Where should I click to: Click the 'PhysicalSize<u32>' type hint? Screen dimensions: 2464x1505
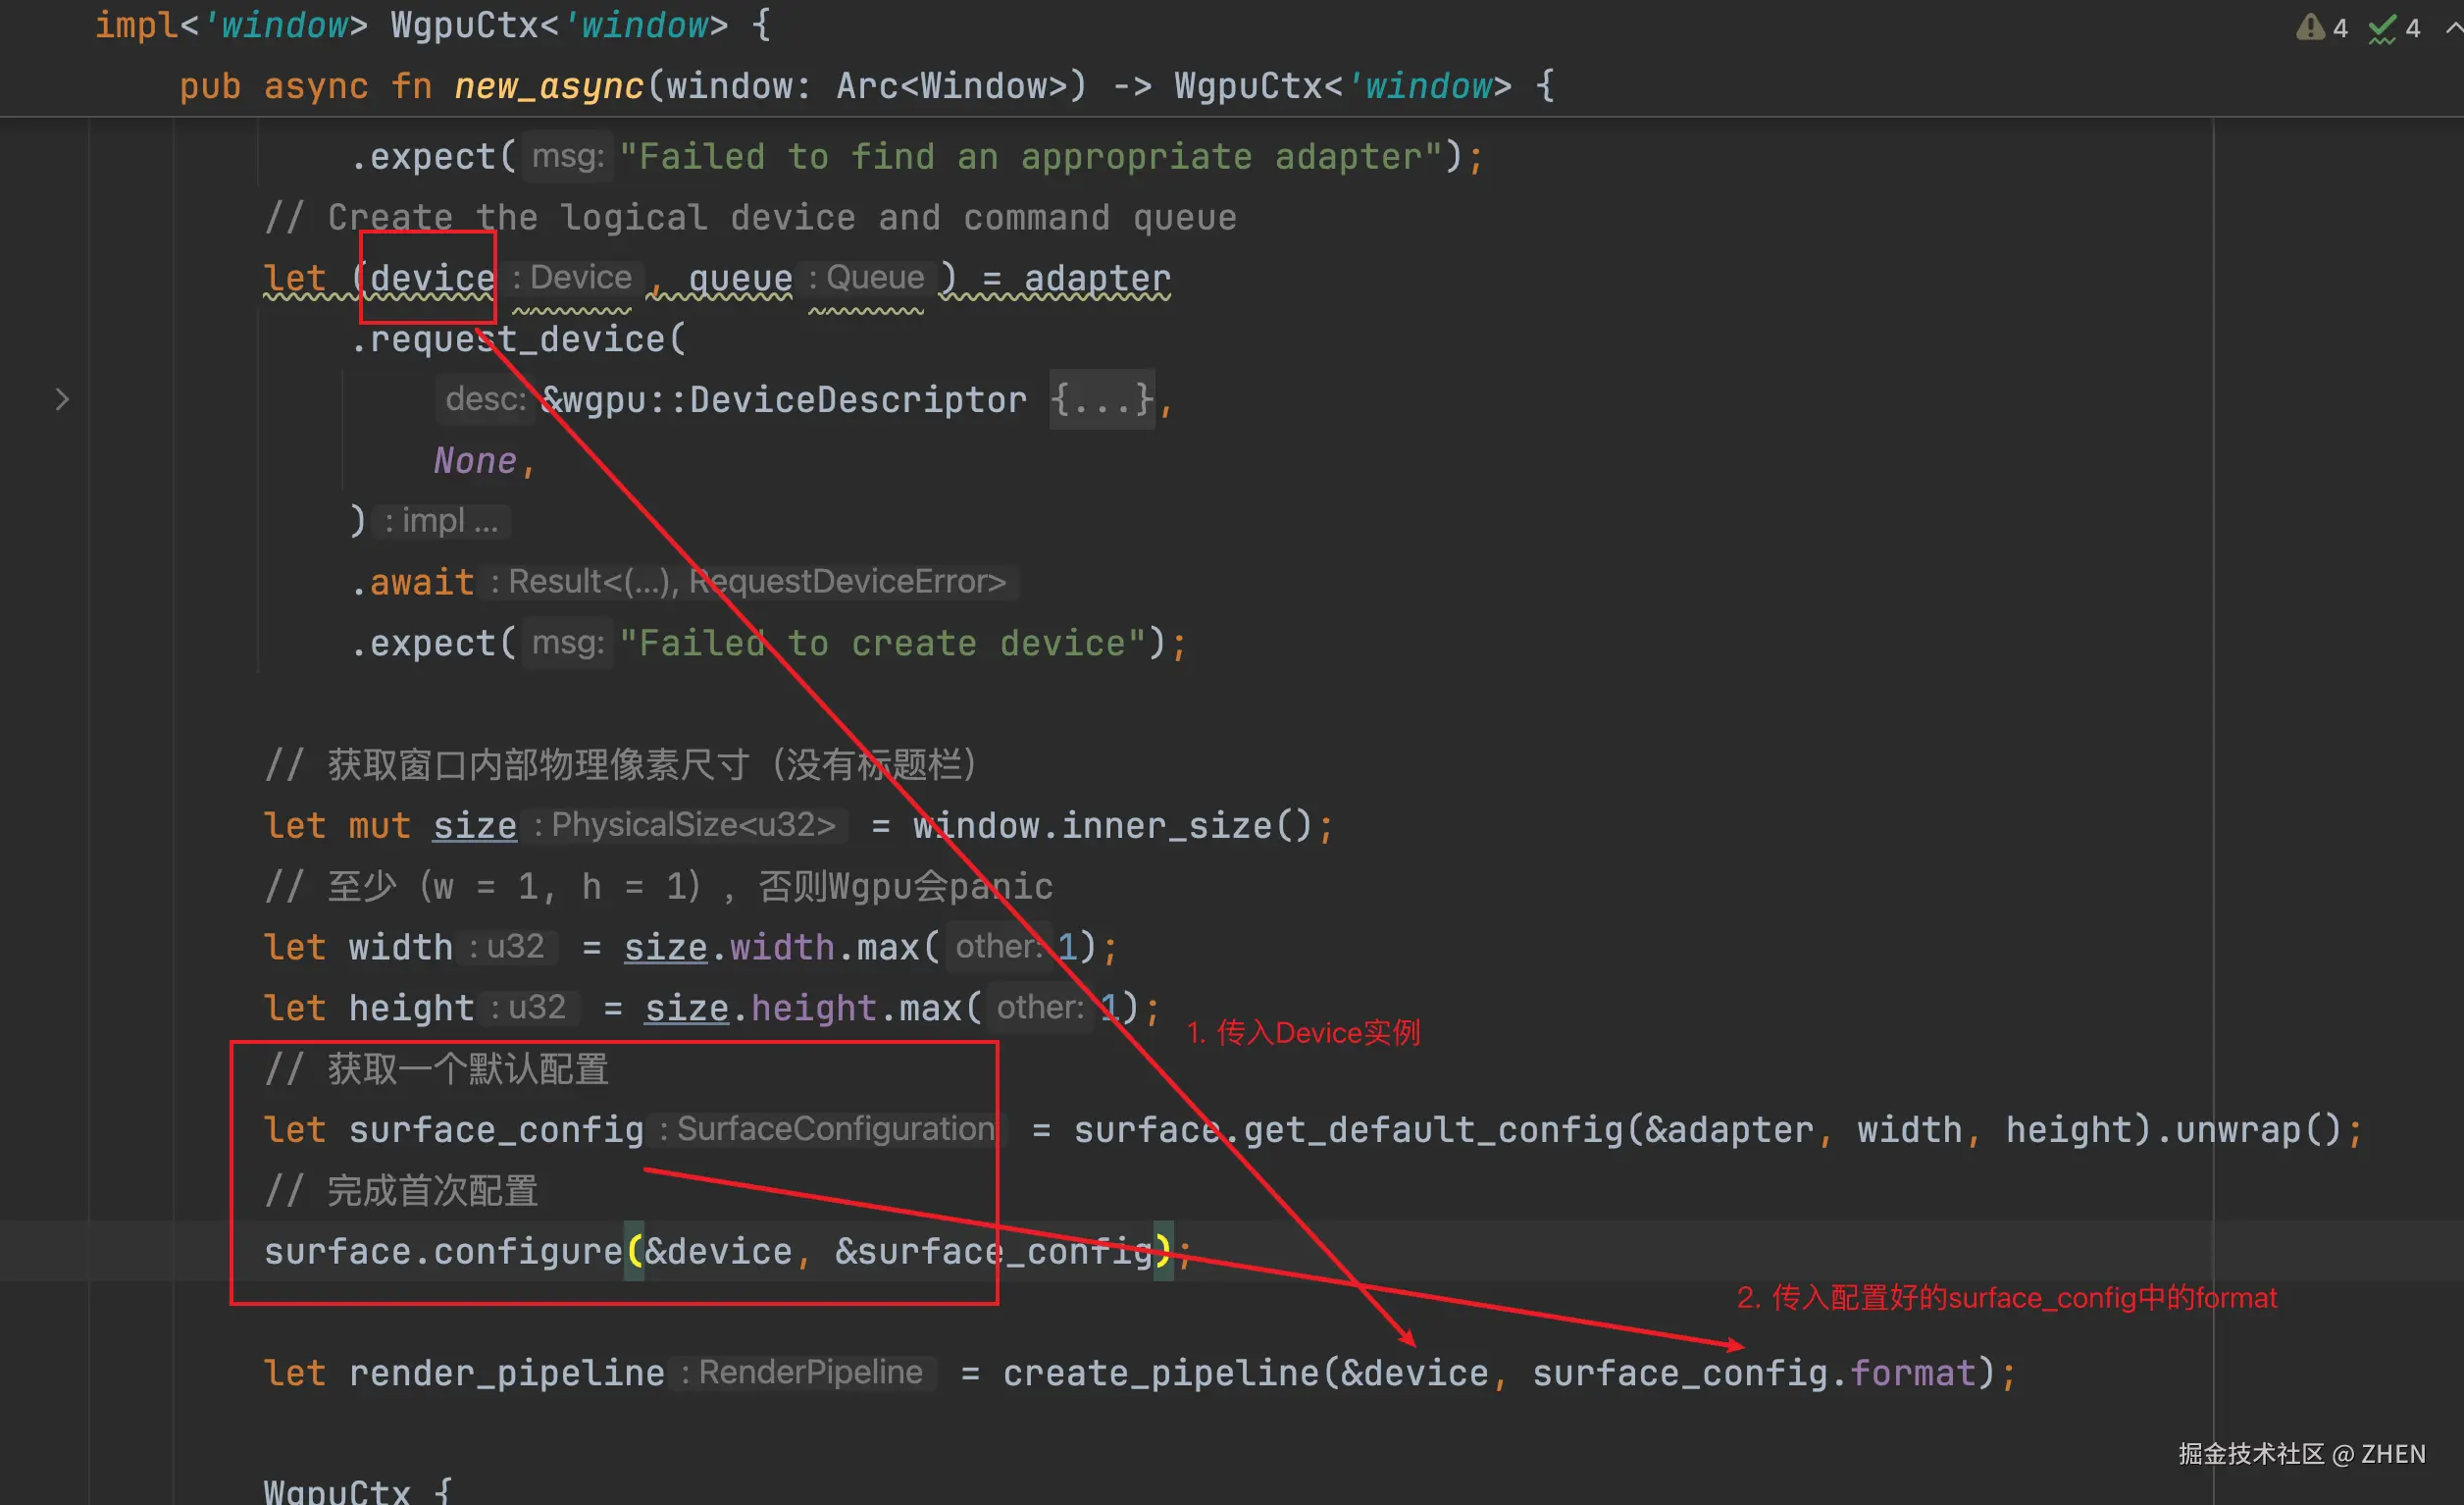pos(692,825)
